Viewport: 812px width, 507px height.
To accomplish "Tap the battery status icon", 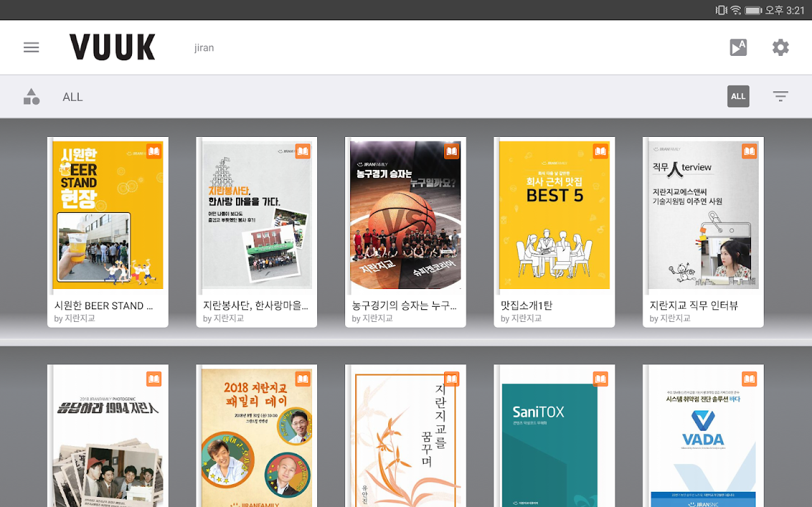I will pyautogui.click(x=754, y=10).
